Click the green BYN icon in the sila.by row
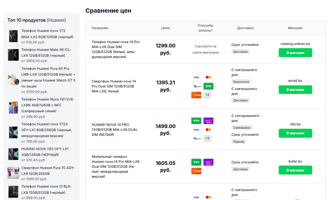Viewport: 329px width, 200px height. point(196,121)
